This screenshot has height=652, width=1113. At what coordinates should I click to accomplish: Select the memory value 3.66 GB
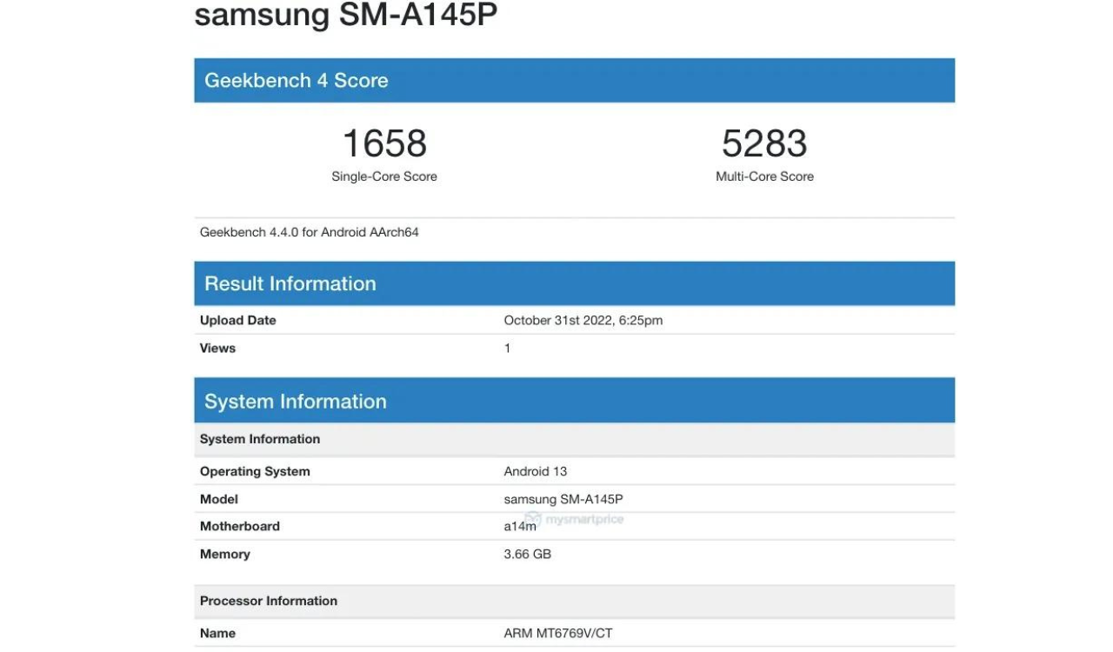click(x=528, y=554)
